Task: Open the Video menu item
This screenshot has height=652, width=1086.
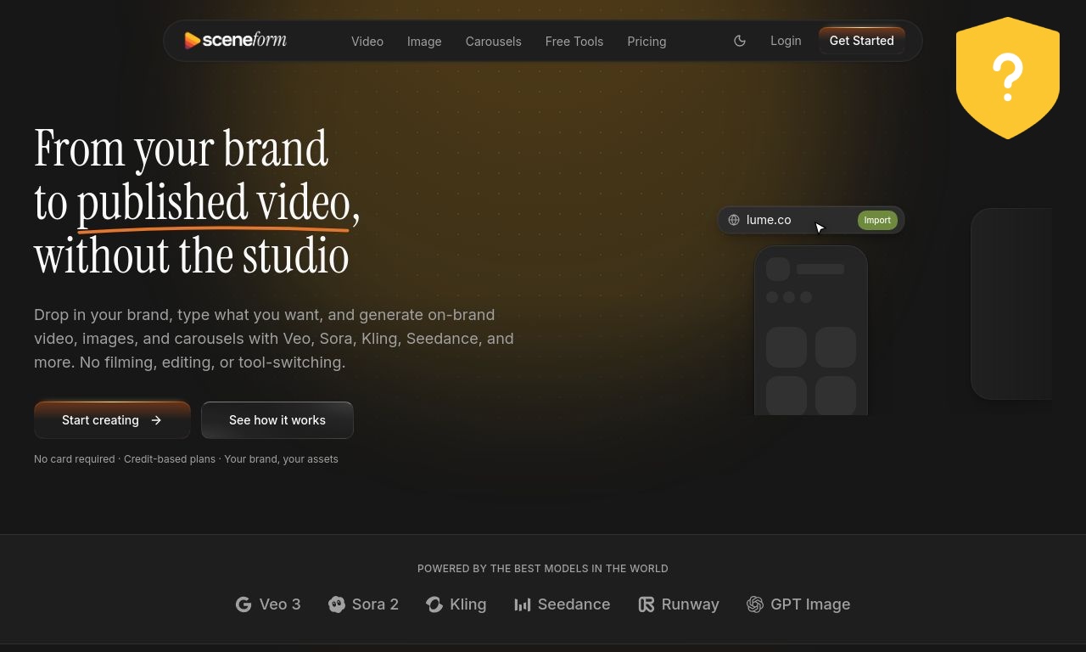Action: [x=367, y=41]
